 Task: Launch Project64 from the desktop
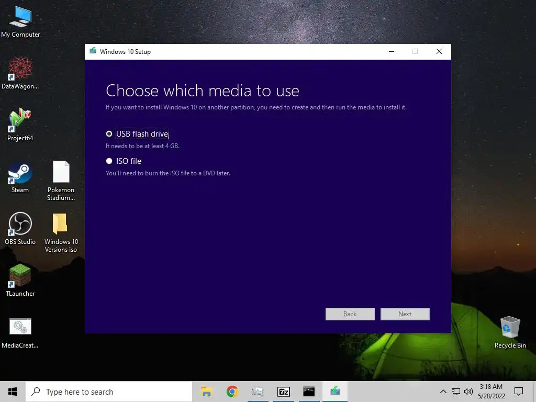(x=20, y=125)
